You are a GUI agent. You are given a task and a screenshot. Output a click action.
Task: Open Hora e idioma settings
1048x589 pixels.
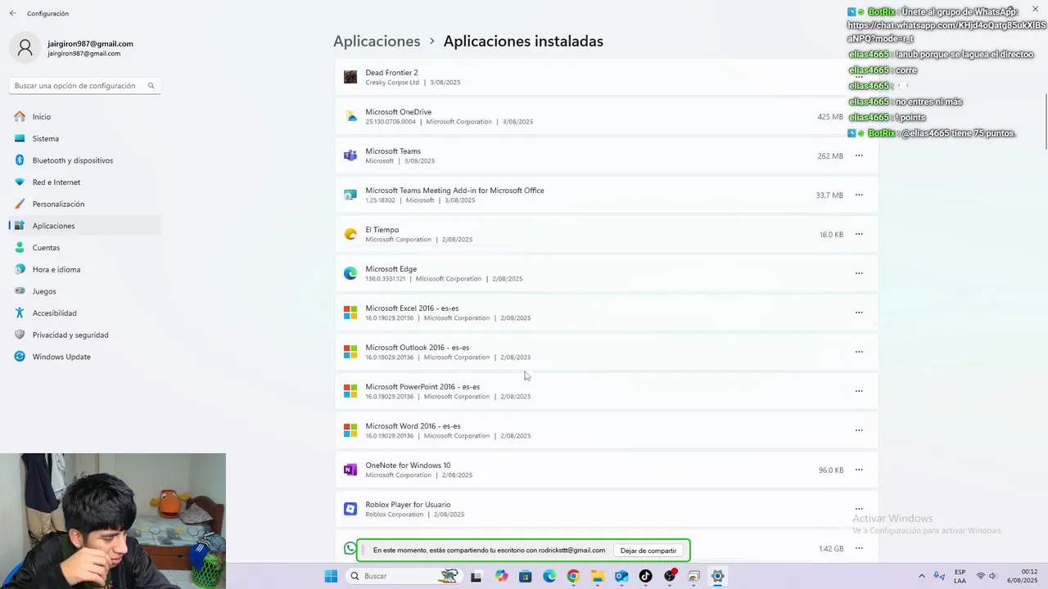(85, 269)
